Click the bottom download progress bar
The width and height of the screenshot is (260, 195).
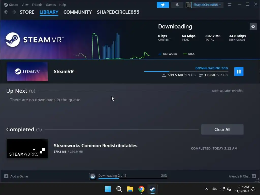[133, 178]
